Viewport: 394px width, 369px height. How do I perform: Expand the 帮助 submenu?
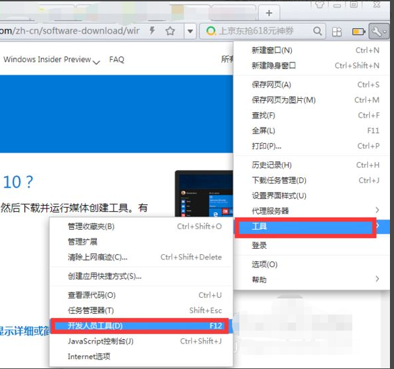click(x=311, y=280)
